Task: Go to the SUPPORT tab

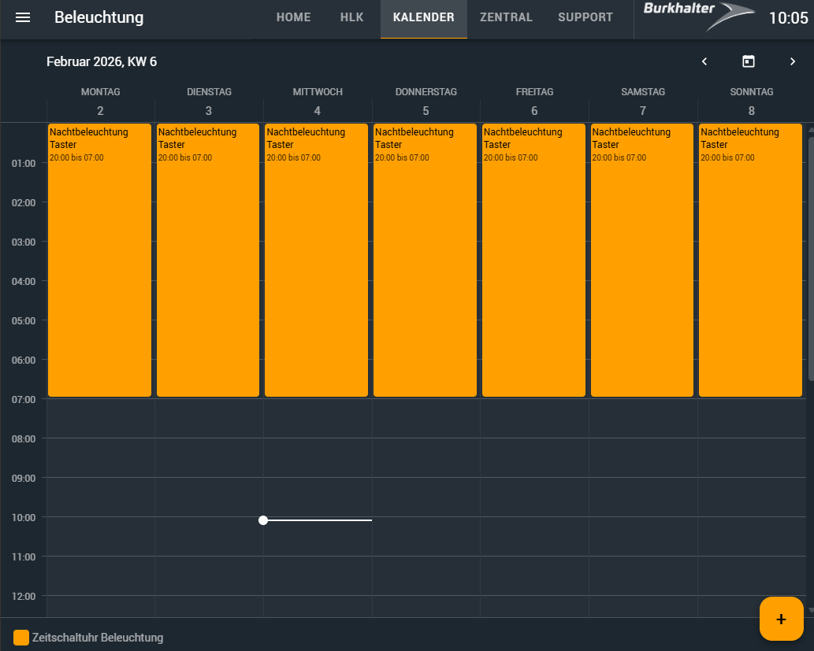Action: point(585,17)
